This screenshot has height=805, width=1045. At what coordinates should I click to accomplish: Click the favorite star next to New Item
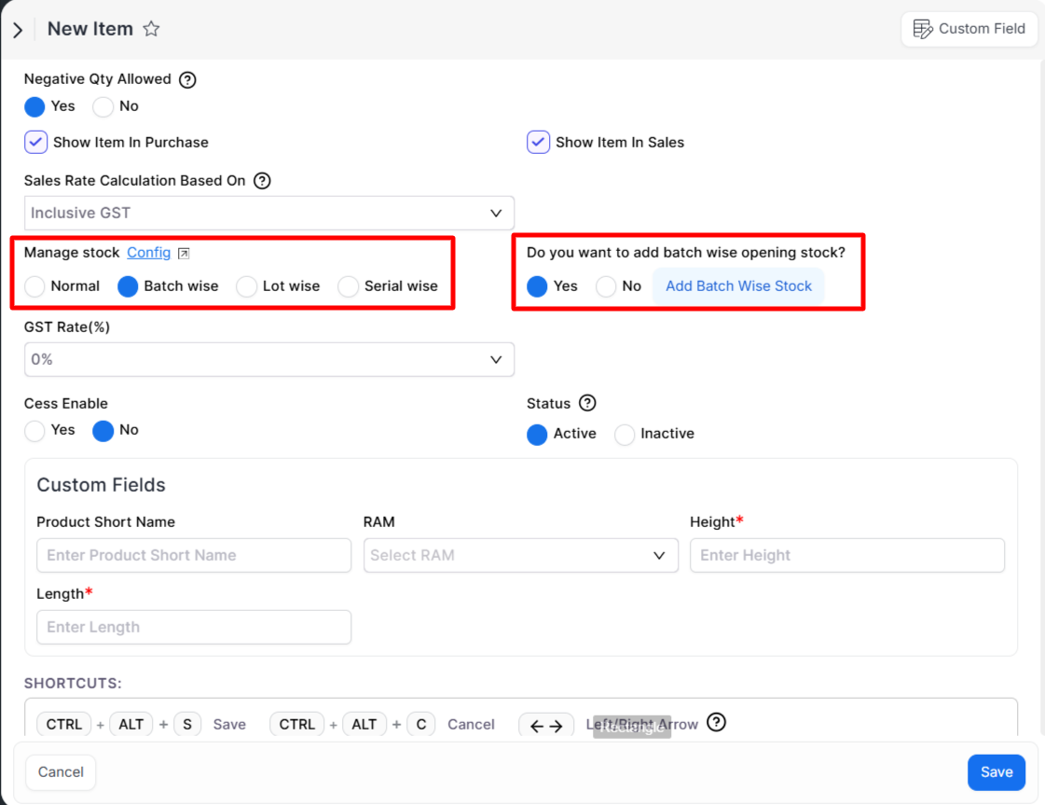pyautogui.click(x=151, y=29)
